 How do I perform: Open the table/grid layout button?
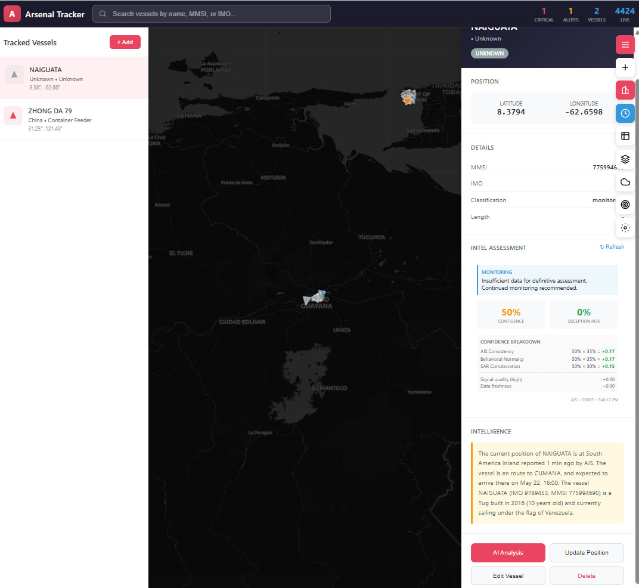click(x=625, y=136)
